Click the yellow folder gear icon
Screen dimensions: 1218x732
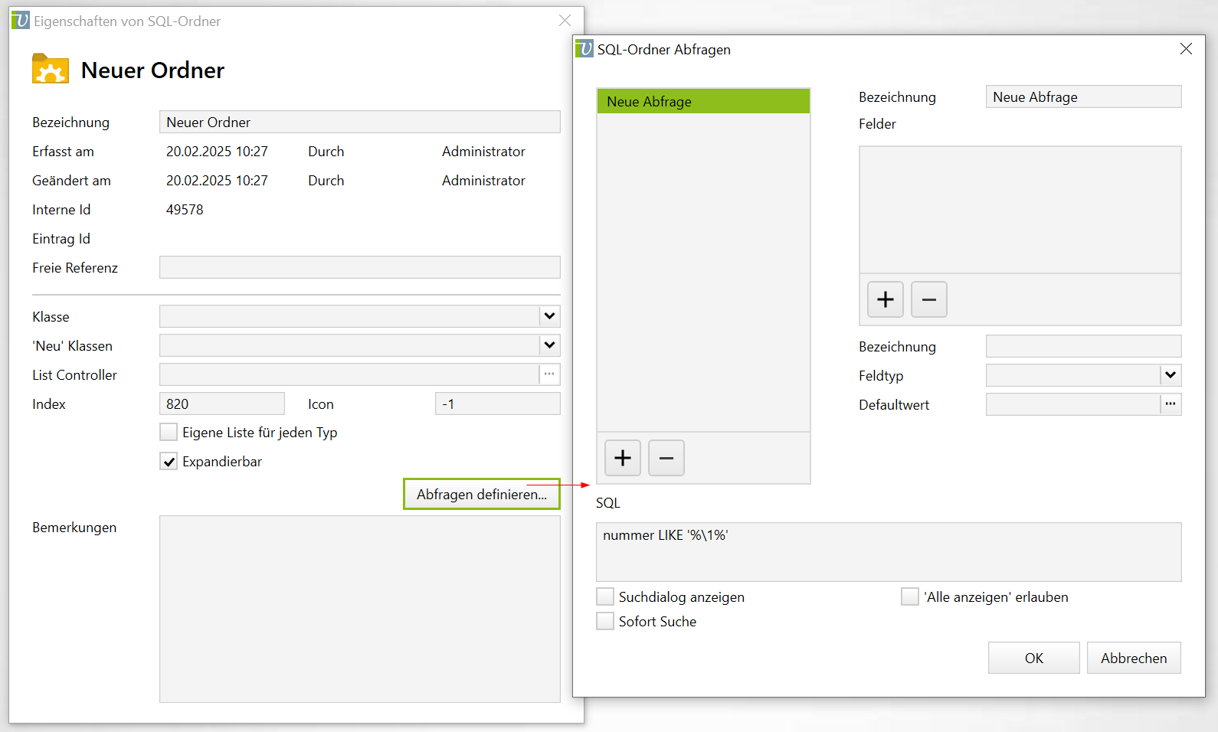(51, 69)
